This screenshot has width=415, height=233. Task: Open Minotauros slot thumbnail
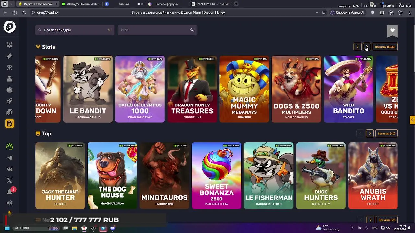click(x=164, y=176)
